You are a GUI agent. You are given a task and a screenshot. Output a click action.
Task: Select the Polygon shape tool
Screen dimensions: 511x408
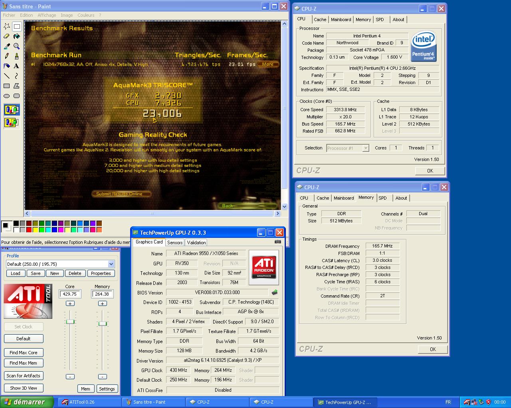17,86
